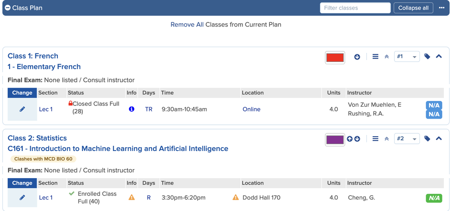This screenshot has width=452, height=211.
Task: Click Change column header in Statistics table
Action: 22,183
